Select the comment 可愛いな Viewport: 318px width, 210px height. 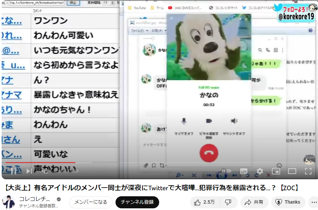point(51,154)
